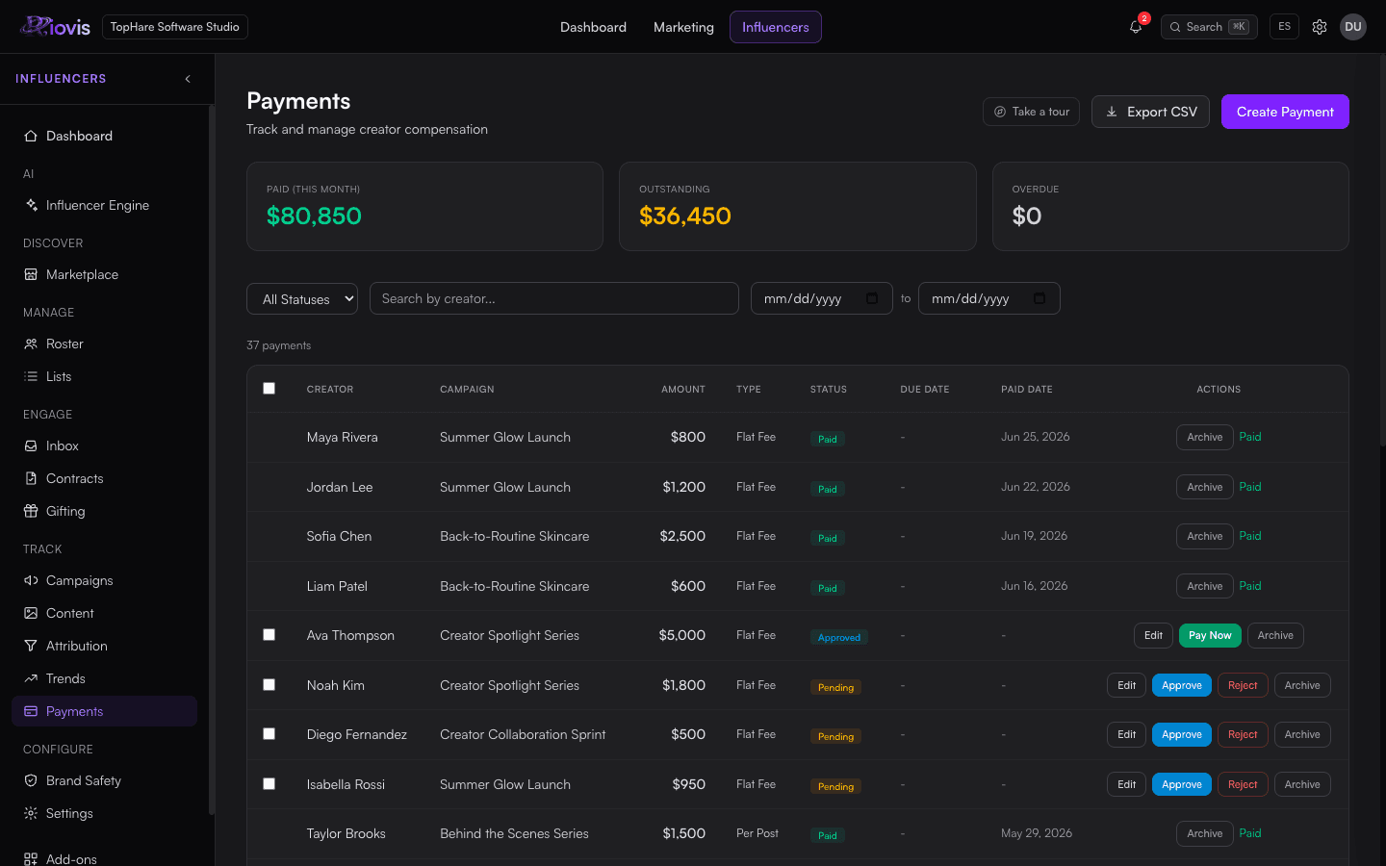The width and height of the screenshot is (1386, 866).
Task: Select the Influencers top tab
Action: pyautogui.click(x=776, y=27)
